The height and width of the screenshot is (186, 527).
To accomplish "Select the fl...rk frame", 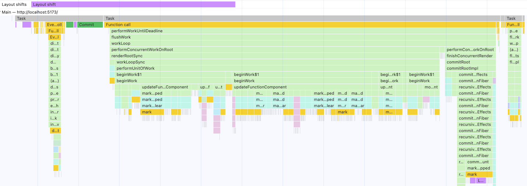I will pos(514,37).
